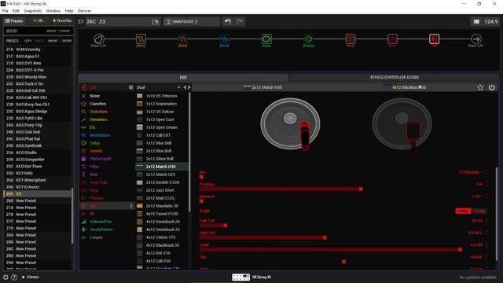The width and height of the screenshot is (503, 283).
Task: Click the Position value stepper arrows
Action: 486,185
